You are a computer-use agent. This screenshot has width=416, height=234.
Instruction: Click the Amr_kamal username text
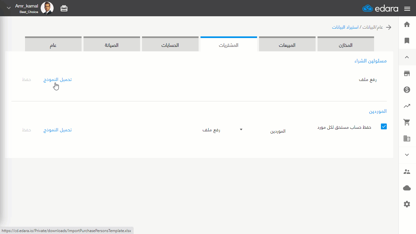[27, 6]
